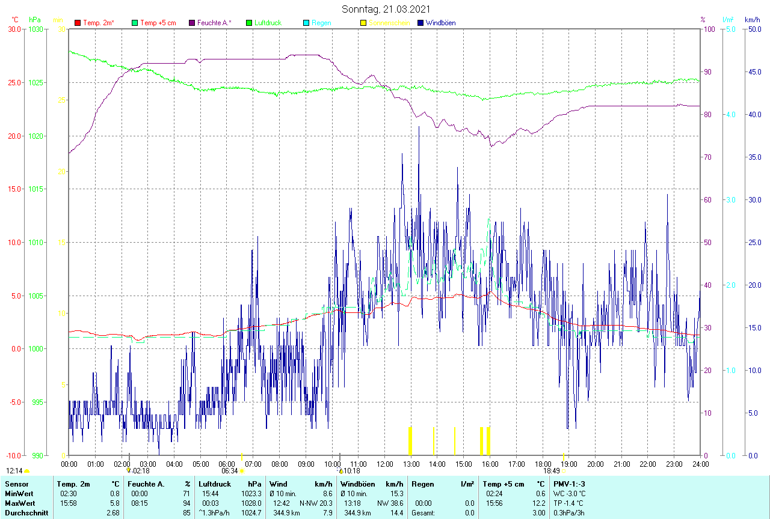Click the yellow sunshine bar at 16:00
770x519 pixels.
488,441
